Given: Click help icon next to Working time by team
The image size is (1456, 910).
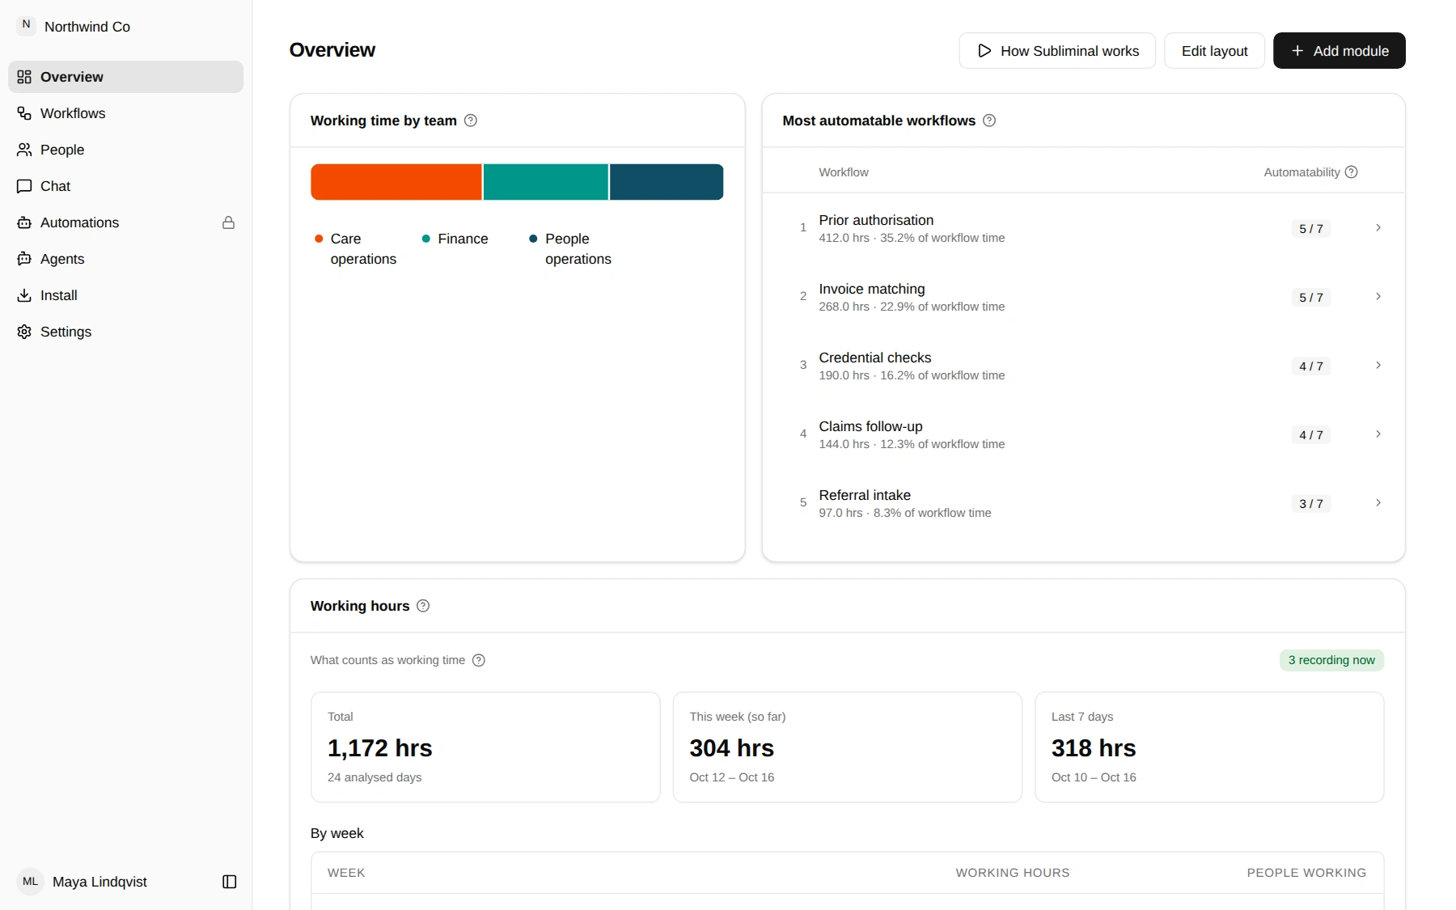Looking at the screenshot, I should point(471,121).
